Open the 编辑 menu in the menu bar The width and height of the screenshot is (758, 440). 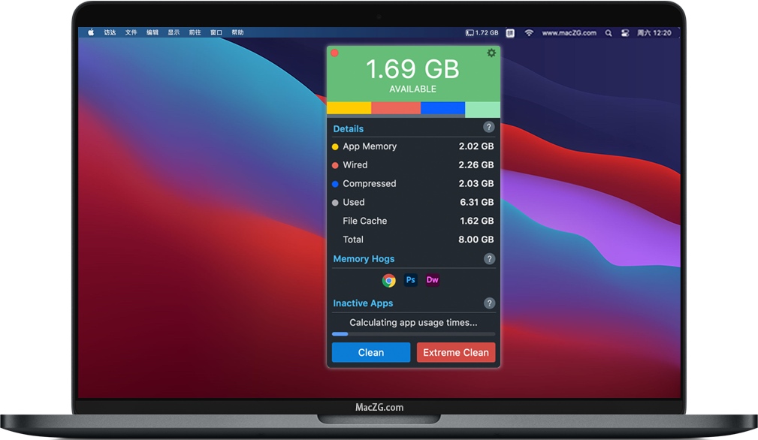(x=153, y=33)
